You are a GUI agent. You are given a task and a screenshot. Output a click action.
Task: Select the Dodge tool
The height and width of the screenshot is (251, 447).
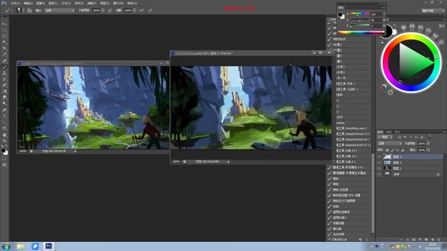point(4,103)
